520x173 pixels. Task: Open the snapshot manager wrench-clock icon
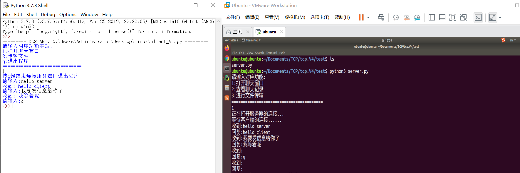(417, 18)
